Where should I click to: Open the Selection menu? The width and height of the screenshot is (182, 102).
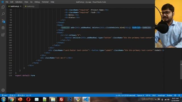[x=19, y=2]
